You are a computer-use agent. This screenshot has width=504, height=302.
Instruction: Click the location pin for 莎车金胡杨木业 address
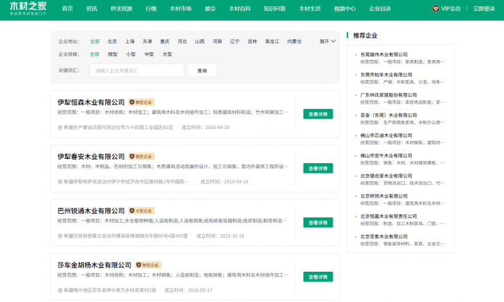(x=60, y=290)
